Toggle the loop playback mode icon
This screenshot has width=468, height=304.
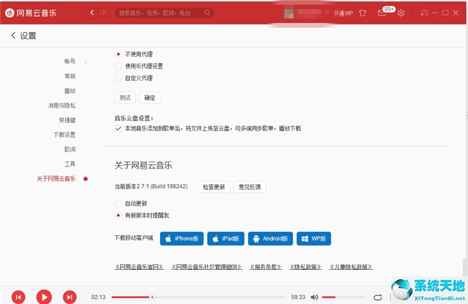(x=377, y=297)
